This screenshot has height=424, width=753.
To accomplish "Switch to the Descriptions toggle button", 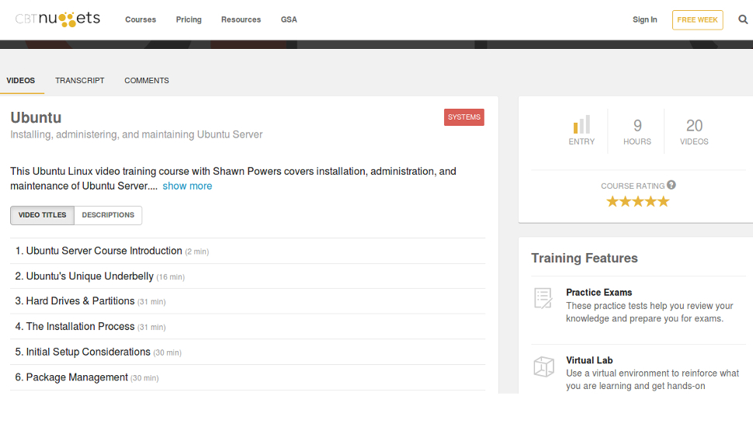I will (x=108, y=215).
